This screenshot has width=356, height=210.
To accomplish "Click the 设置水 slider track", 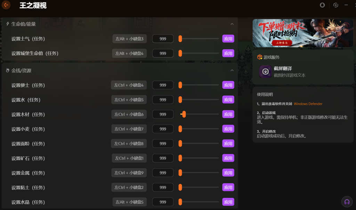I will (199, 100).
